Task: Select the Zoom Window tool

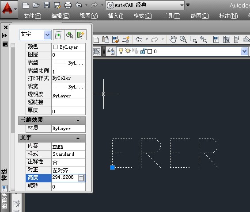Action: pyautogui.click(x=193, y=39)
